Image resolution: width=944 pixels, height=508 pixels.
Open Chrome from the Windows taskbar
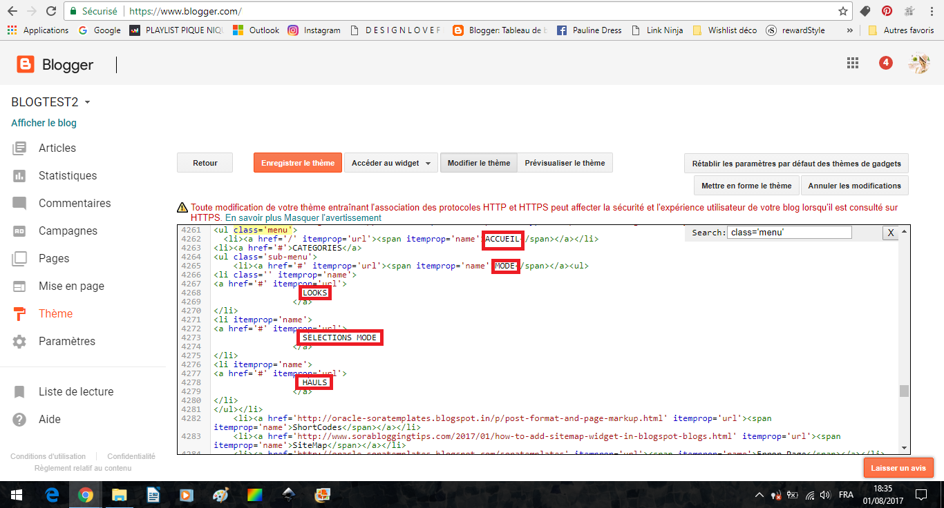(86, 495)
